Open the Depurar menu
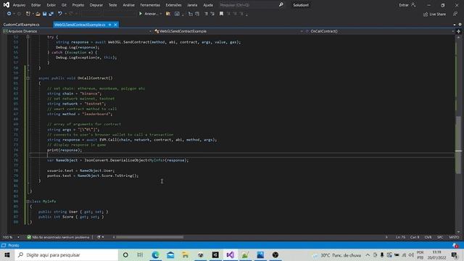This screenshot has width=464, height=261. tap(96, 5)
